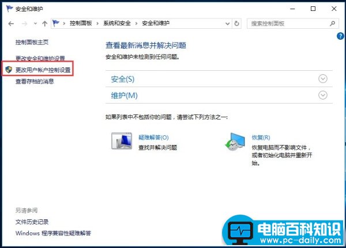Click 控制面板 in the breadcrumb
This screenshot has height=248, width=346.
click(81, 23)
